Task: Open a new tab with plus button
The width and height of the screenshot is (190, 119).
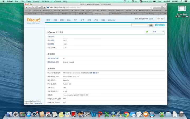Action: click(x=161, y=14)
